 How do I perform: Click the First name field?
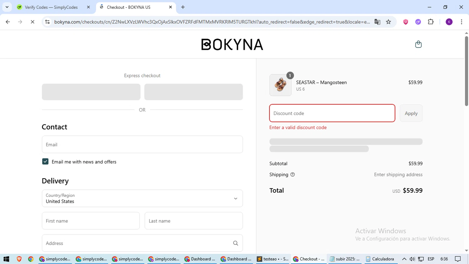click(x=91, y=221)
